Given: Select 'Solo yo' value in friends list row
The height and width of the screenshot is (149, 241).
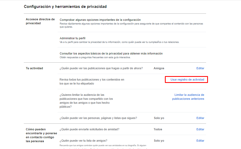Looking at the screenshot, I should pyautogui.click(x=159, y=141).
